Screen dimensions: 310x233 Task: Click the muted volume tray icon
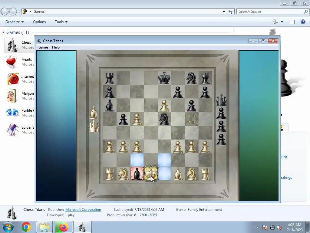pos(279,227)
